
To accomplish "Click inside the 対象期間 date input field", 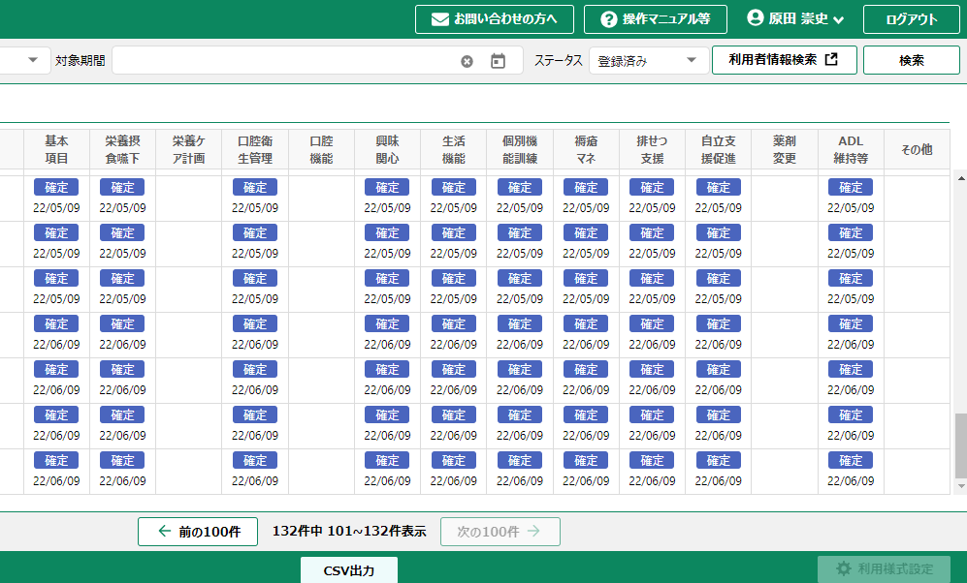I will click(281, 61).
